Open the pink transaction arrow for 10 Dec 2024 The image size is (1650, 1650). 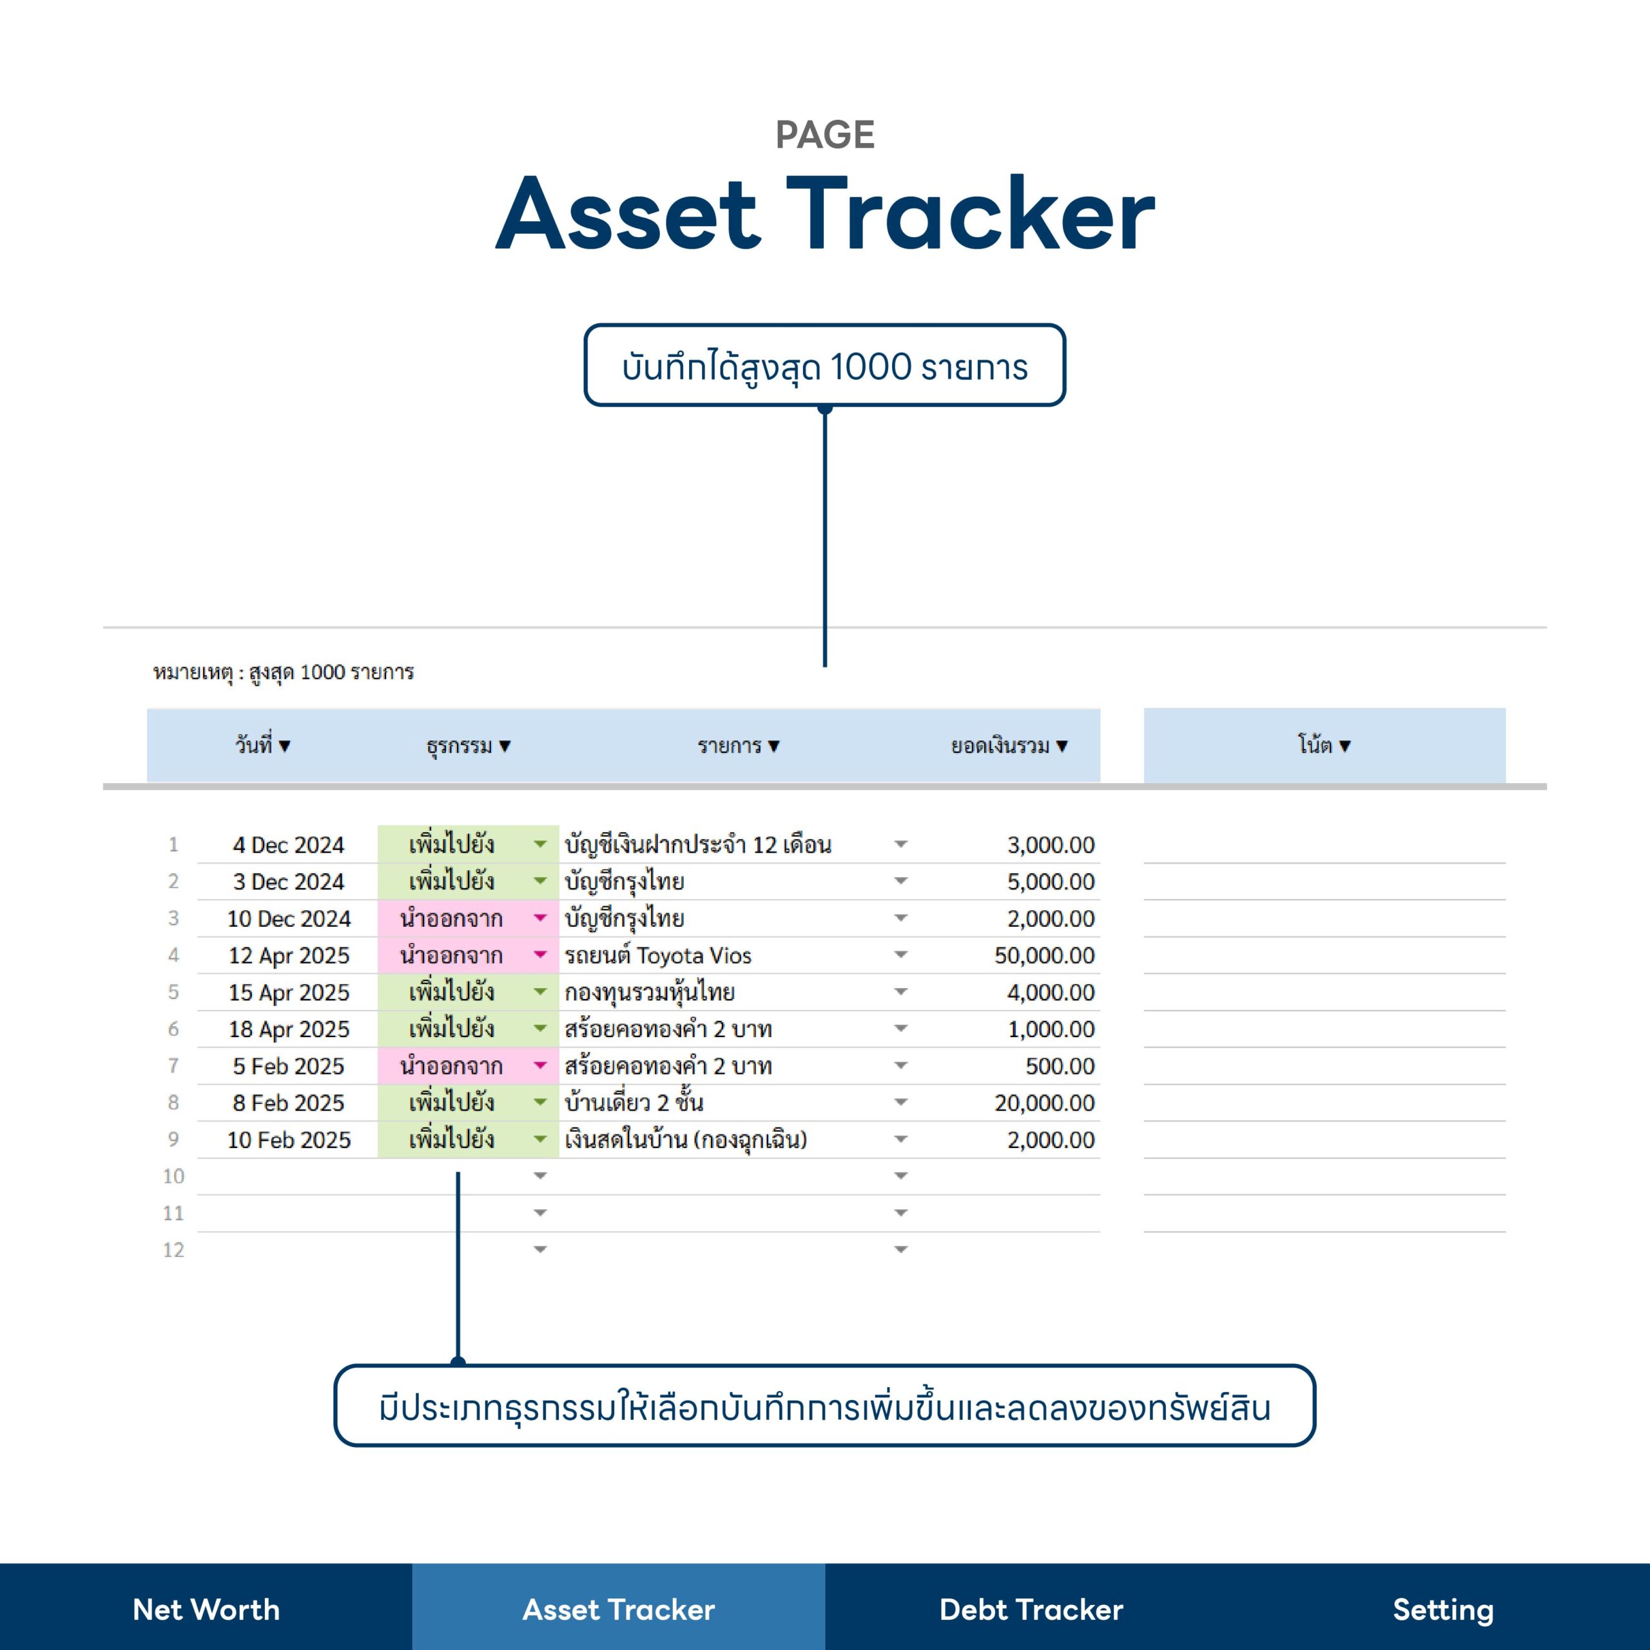point(539,918)
